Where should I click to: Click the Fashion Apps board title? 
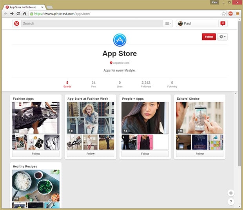pyautogui.click(x=23, y=99)
